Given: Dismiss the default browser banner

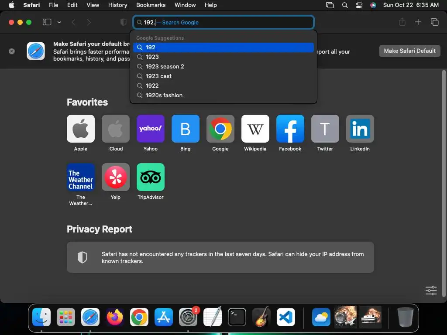Looking at the screenshot, I should tap(12, 51).
